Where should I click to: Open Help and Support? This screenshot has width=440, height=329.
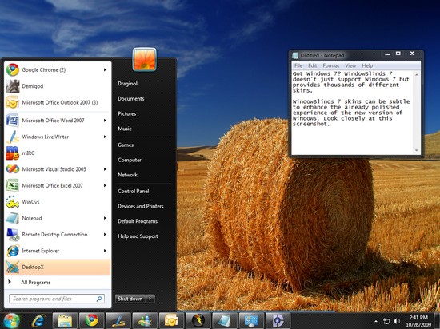(138, 236)
